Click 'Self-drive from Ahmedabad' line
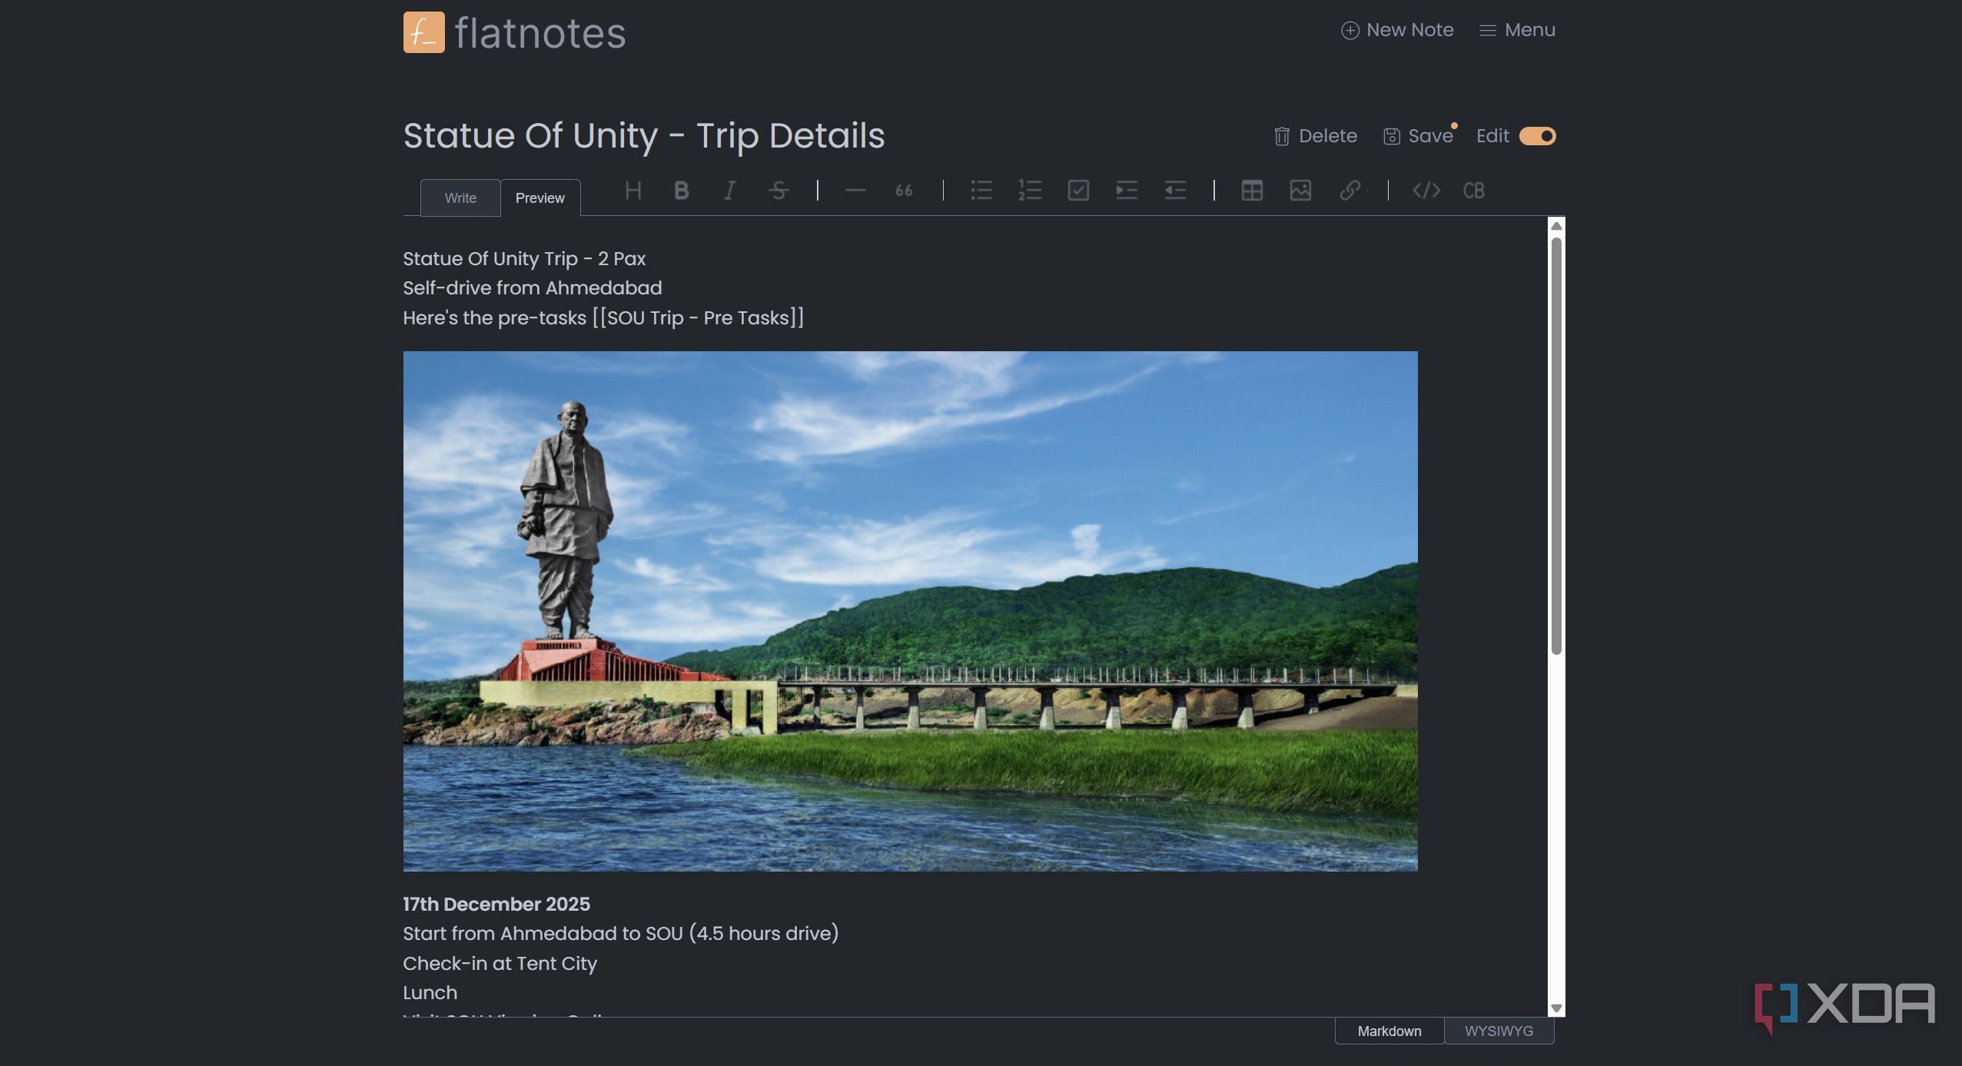1962x1066 pixels. (533, 287)
